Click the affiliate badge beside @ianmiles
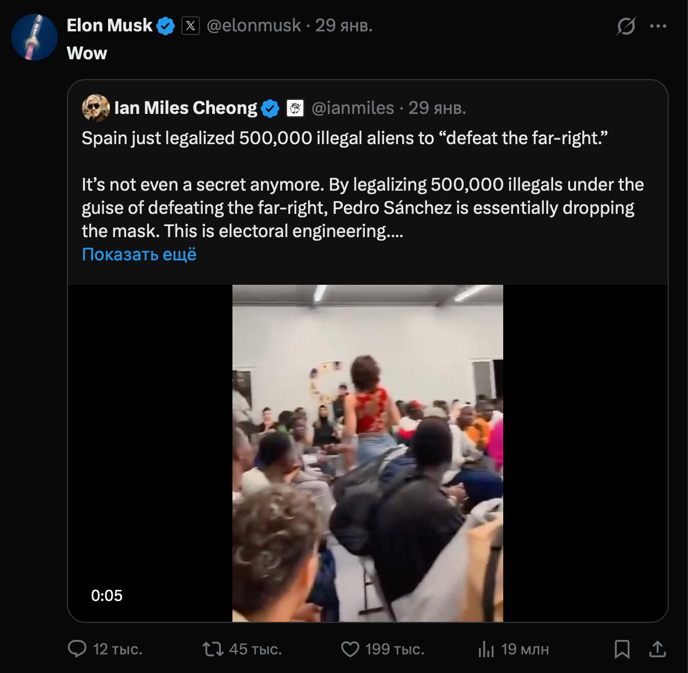 (296, 108)
